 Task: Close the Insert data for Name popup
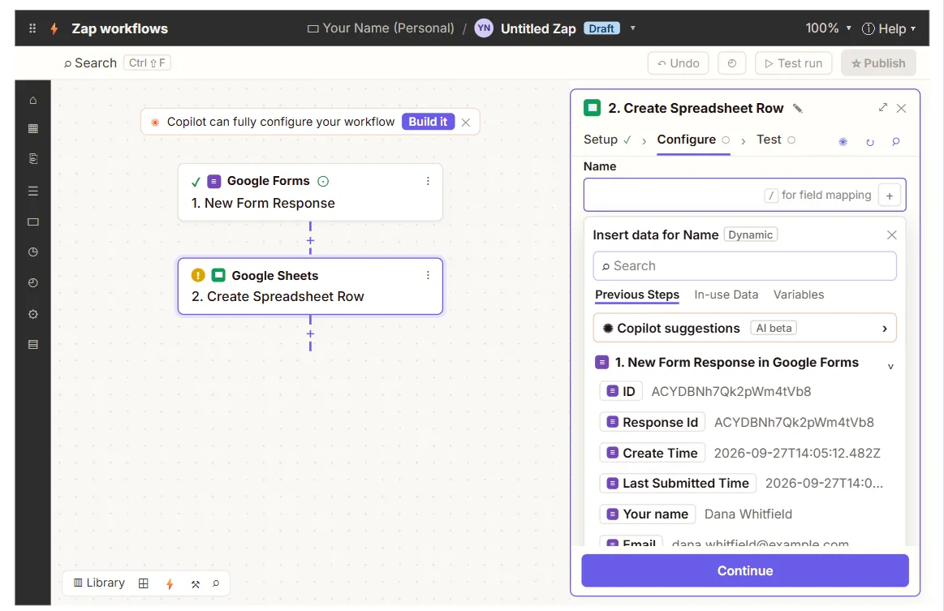point(891,235)
